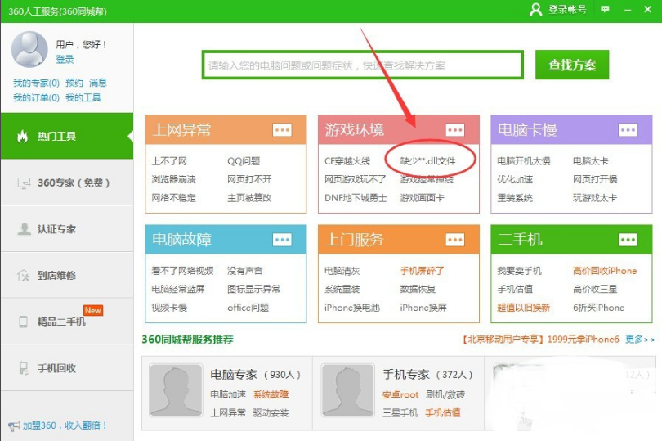
Task: Click the user avatar picture
Action: [x=29, y=49]
